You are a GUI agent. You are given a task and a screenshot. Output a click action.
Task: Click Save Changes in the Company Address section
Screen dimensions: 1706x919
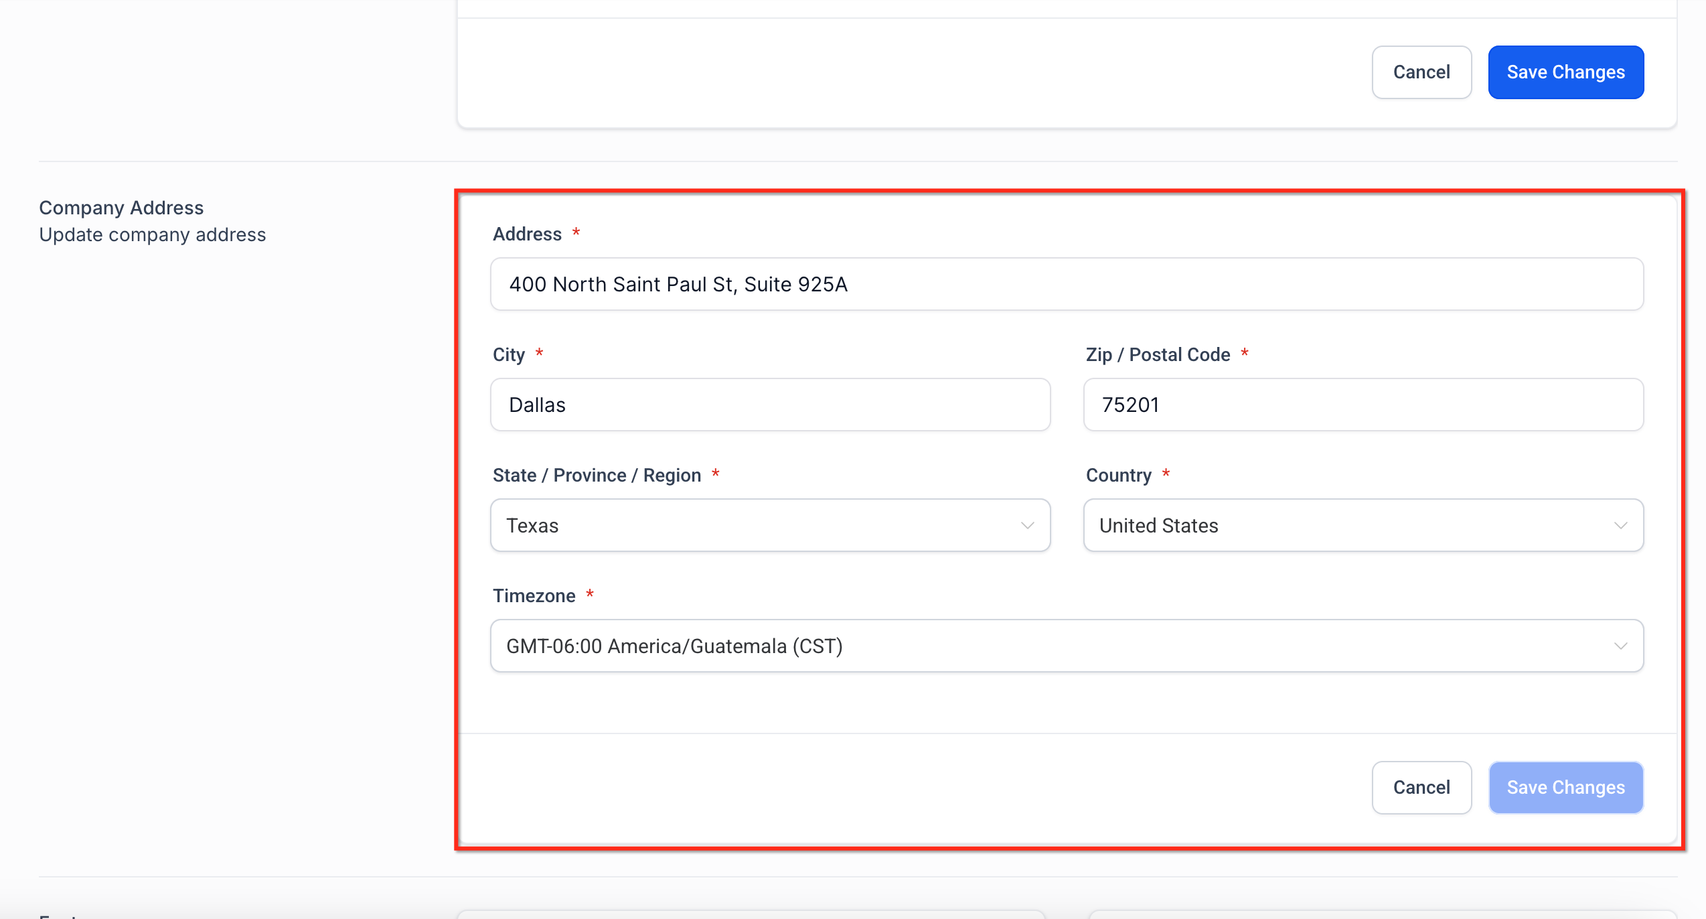[x=1565, y=787]
